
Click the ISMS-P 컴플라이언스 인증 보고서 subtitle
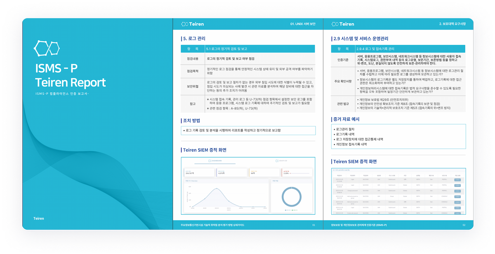click(x=62, y=95)
